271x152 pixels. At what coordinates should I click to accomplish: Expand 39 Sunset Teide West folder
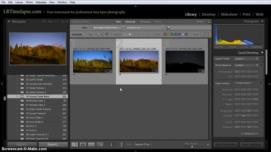click(x=17, y=97)
